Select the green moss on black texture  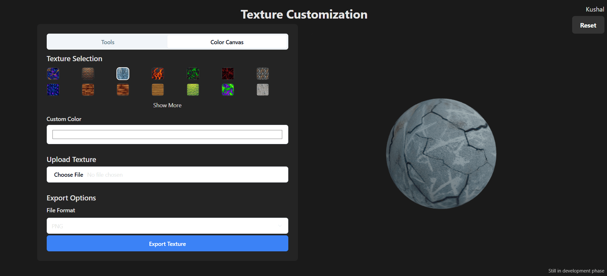(193, 74)
